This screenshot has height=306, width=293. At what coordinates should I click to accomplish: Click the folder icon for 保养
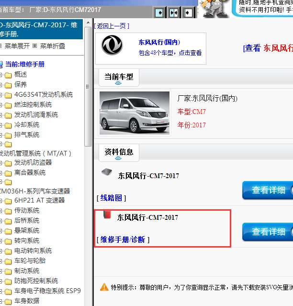pyautogui.click(x=8, y=85)
